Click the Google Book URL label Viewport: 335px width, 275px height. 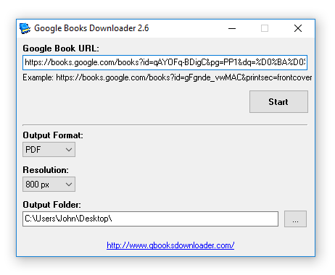click(x=61, y=48)
